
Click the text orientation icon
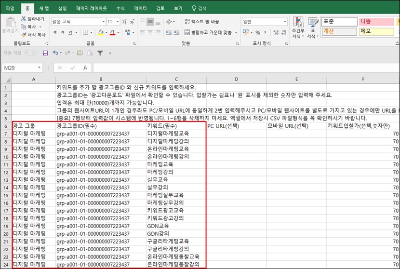pos(169,22)
